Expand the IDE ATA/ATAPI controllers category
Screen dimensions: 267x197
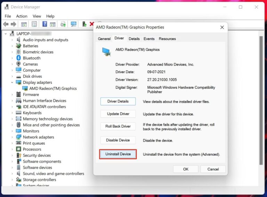click(x=12, y=107)
